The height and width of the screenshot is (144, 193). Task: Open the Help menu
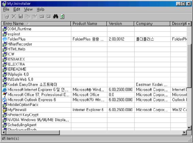point(41,9)
